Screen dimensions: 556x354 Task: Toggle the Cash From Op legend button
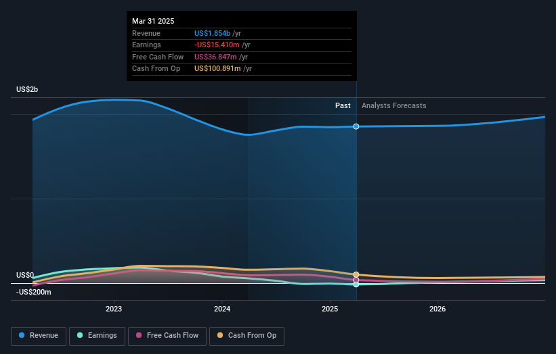pos(247,336)
